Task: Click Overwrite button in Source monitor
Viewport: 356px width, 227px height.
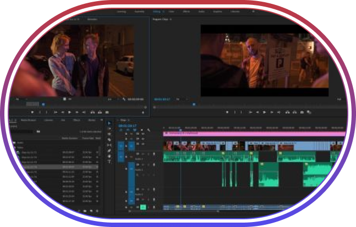Action: [x=100, y=112]
